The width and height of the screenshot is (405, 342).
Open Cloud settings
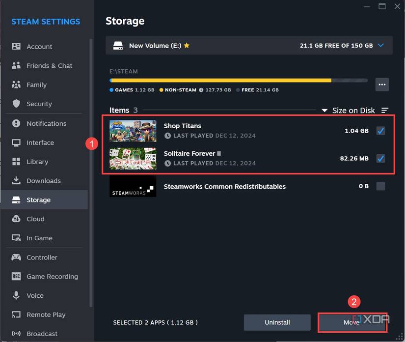[x=44, y=219]
